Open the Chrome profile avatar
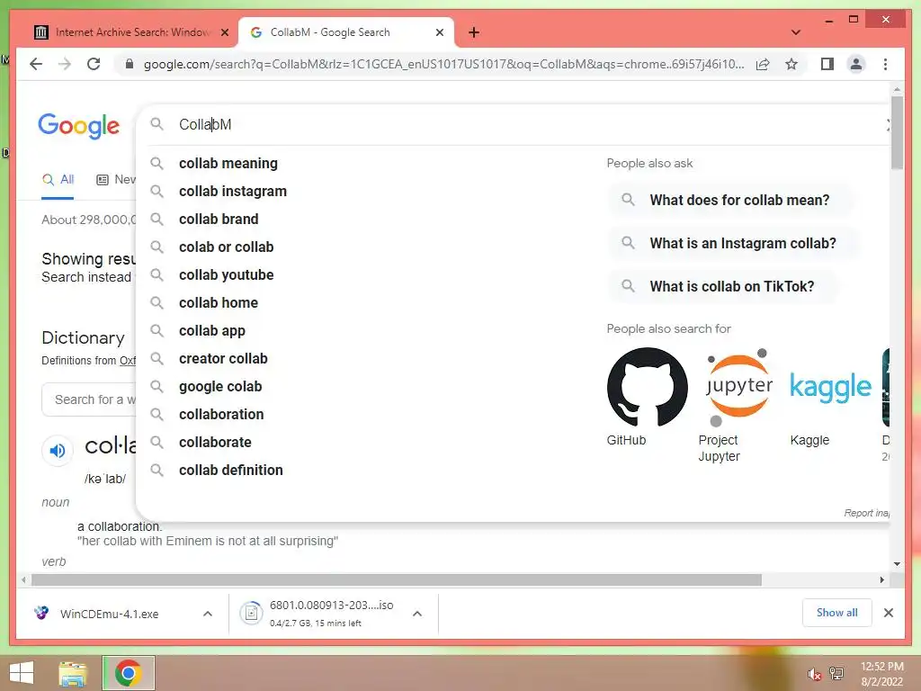The width and height of the screenshot is (921, 691). 856,64
